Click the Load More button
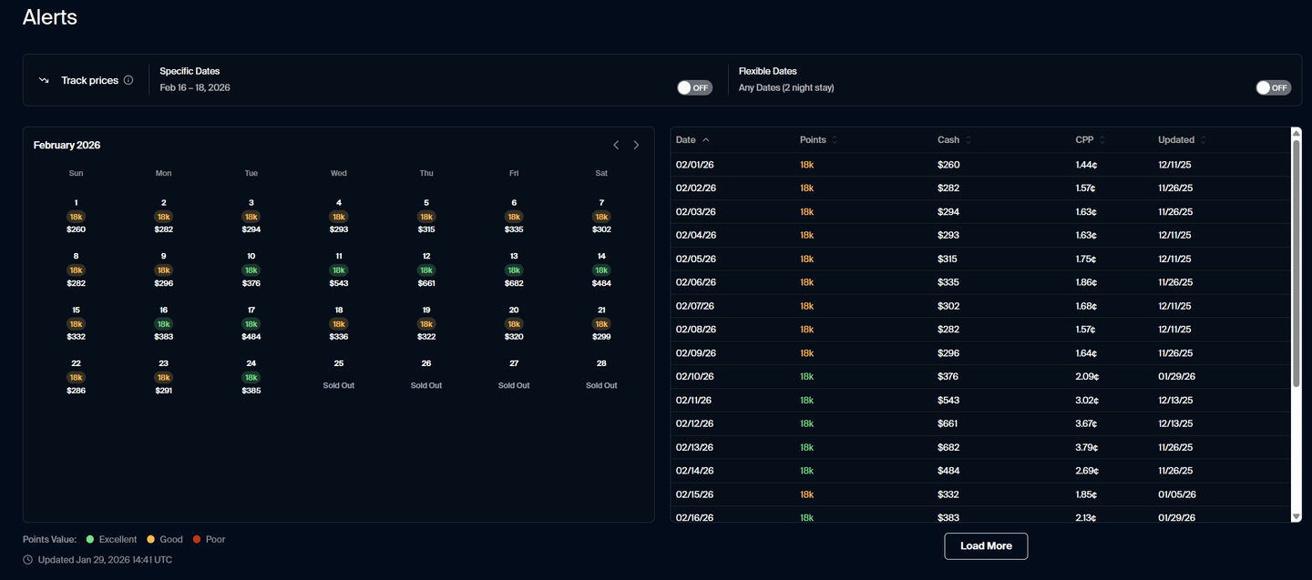Screen dimensions: 1312x580 pos(986,546)
